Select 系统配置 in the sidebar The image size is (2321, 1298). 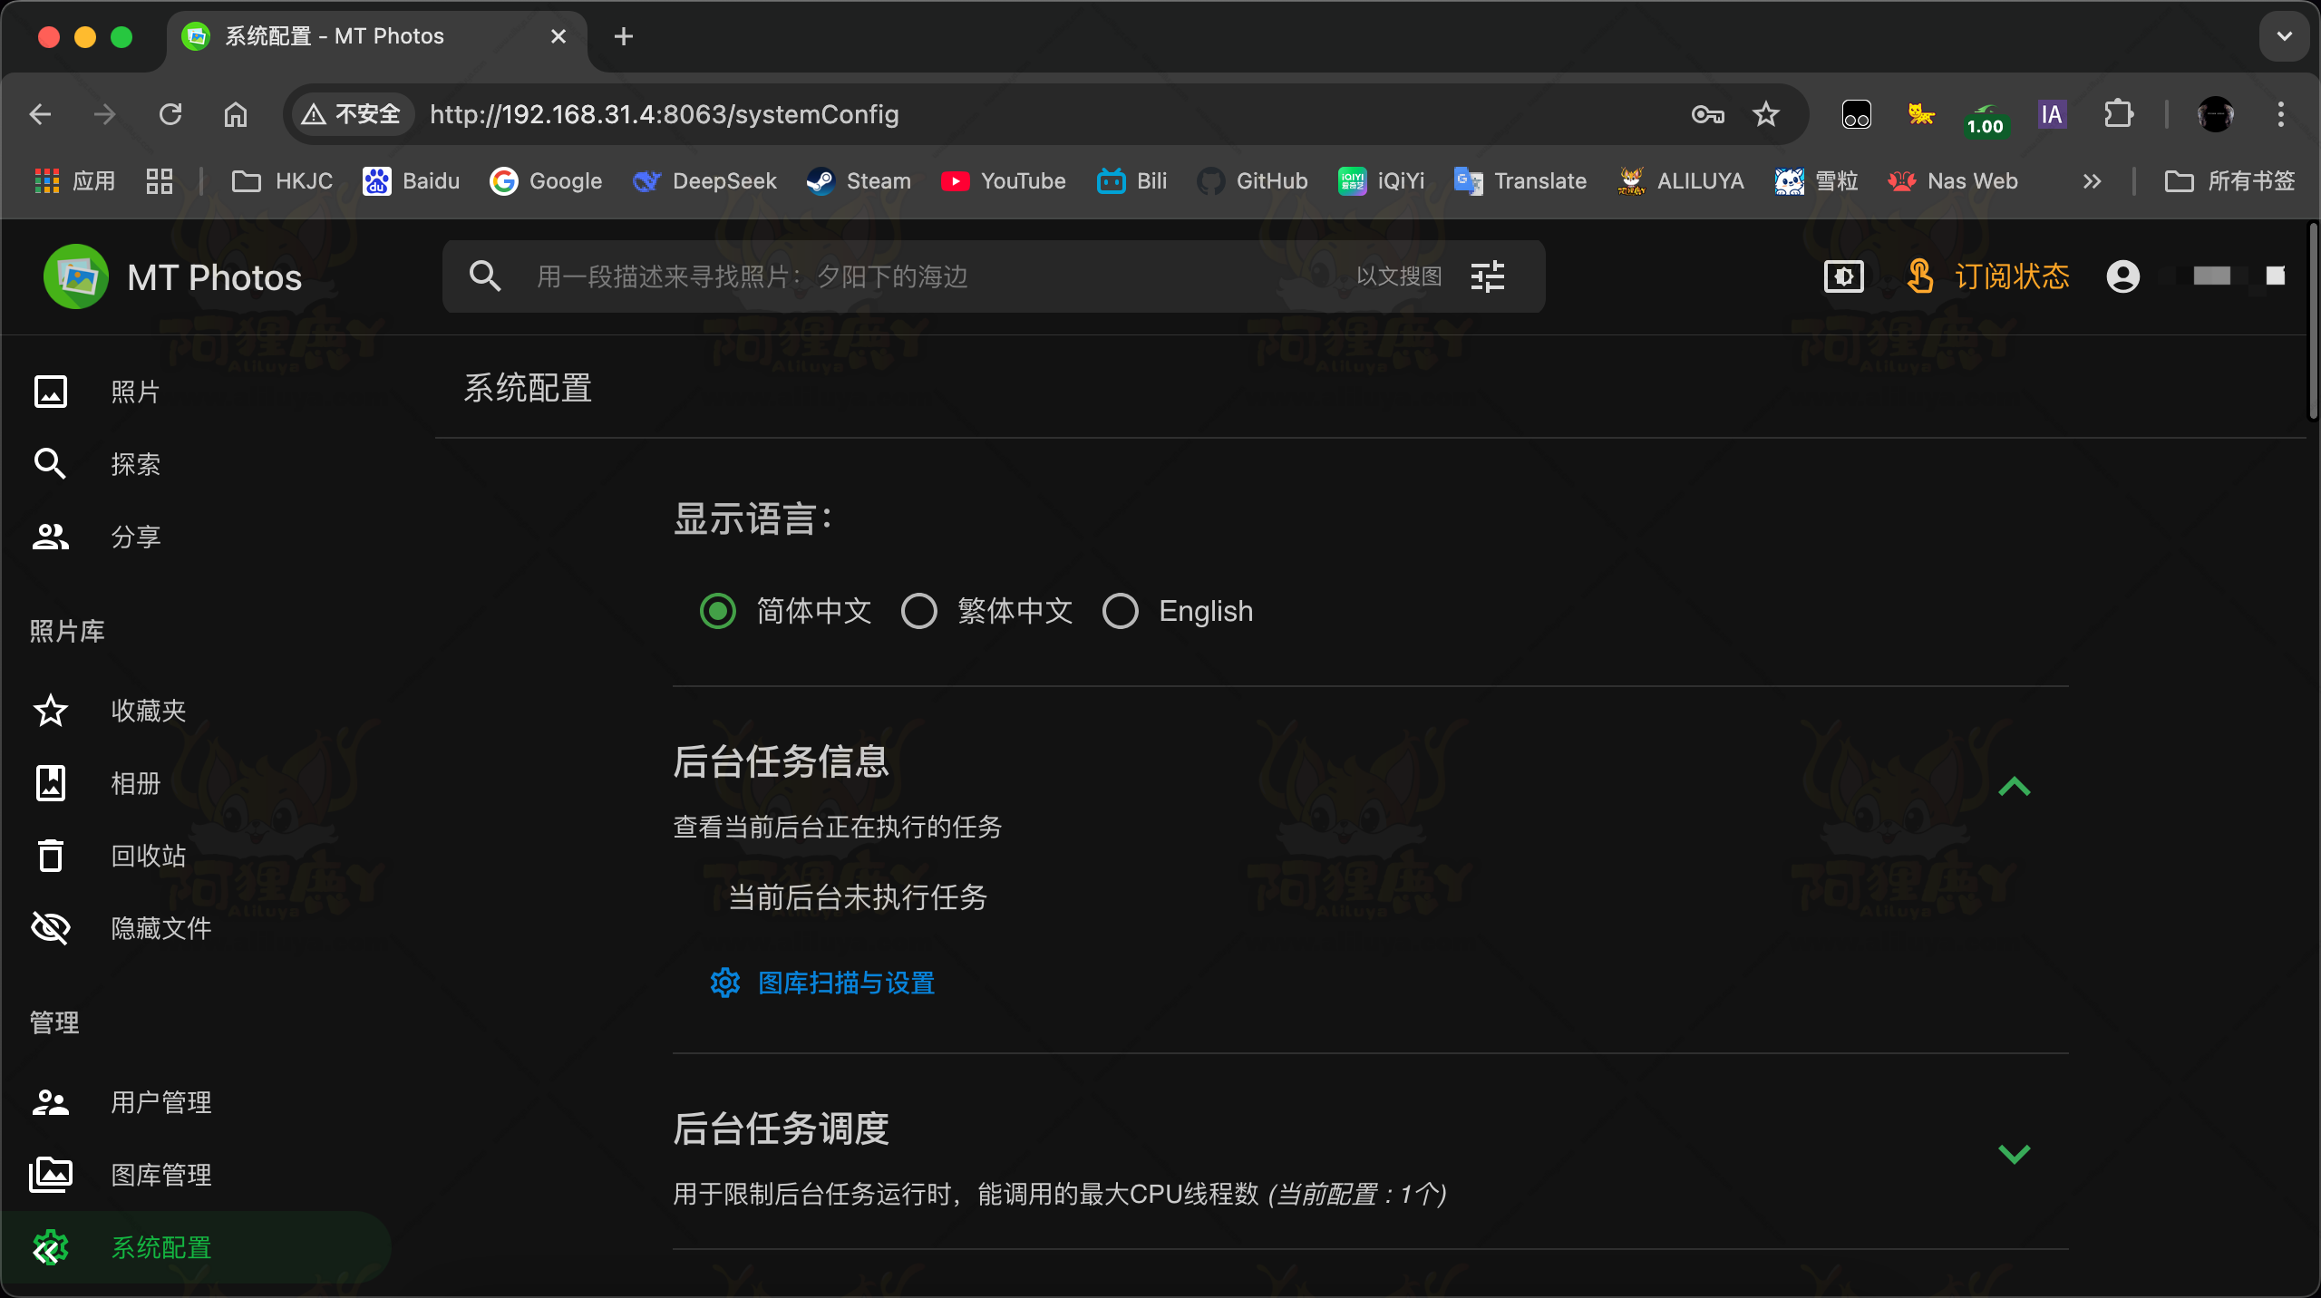coord(196,1247)
